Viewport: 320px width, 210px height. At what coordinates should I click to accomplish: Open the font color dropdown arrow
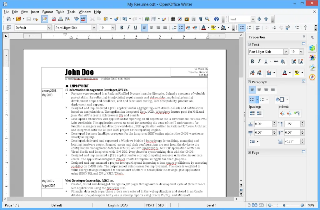click(x=208, y=27)
